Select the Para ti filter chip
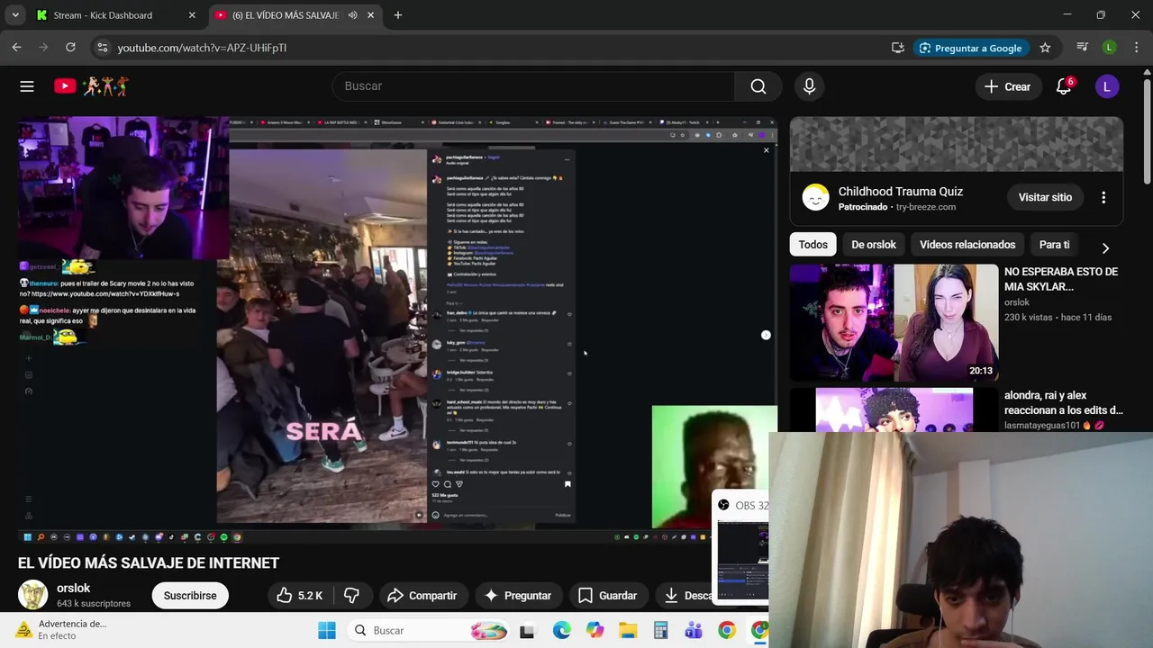Screen dimensions: 1153x648 click(1054, 245)
